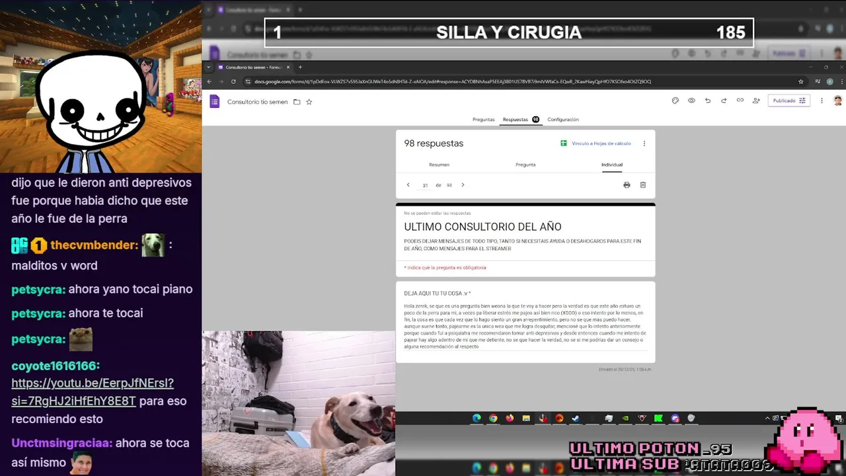Open Microsoft Edge from the taskbar
The width and height of the screenshot is (846, 476).
tap(477, 418)
